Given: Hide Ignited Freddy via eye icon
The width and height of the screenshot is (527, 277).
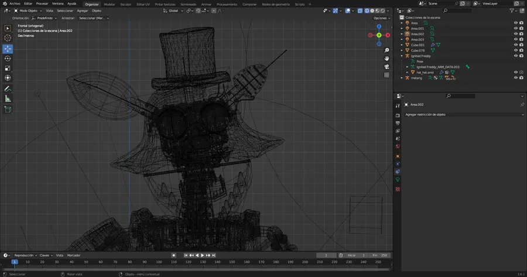Looking at the screenshot, I should [515, 56].
